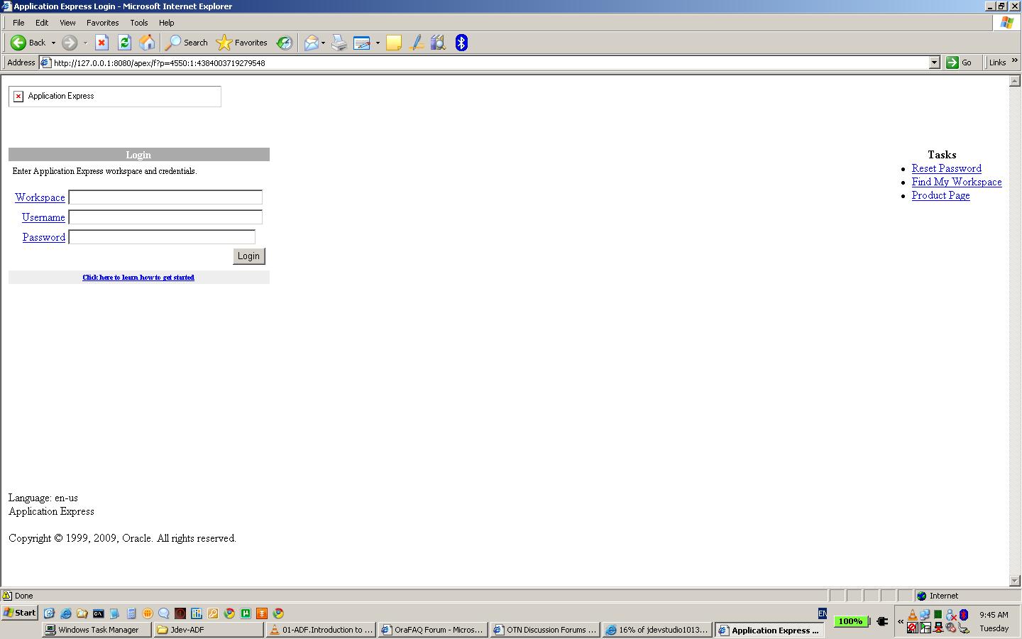Launch first Chrome quick launch icon
This screenshot has width=1022, height=639.
pyautogui.click(x=229, y=613)
